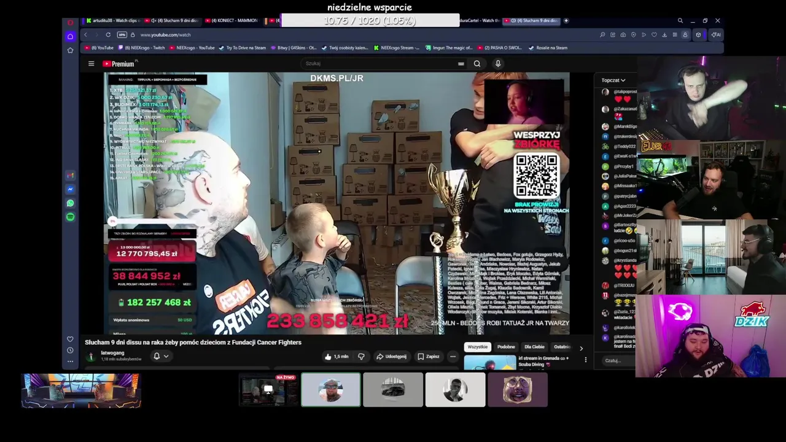Viewport: 786px width, 442px height.
Task: Like the video with 1,5 mln thumbs up
Action: pyautogui.click(x=337, y=357)
